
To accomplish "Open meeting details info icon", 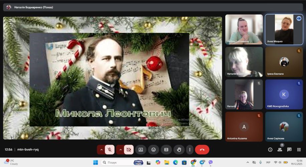I will (270, 150).
